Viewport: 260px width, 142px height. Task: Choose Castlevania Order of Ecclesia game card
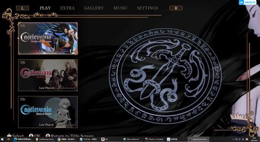point(48,38)
